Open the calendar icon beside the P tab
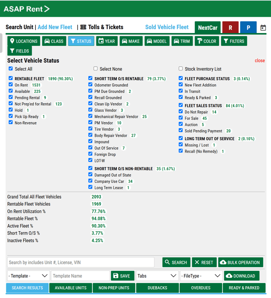The image size is (271, 298). coord(263,28)
